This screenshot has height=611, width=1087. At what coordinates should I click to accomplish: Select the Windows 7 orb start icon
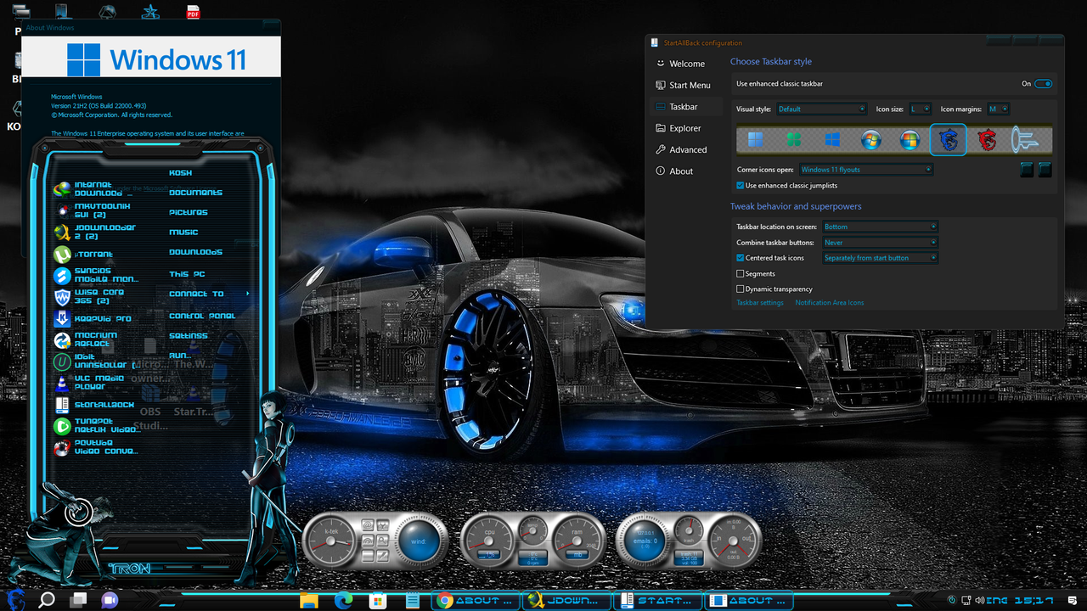pyautogui.click(x=910, y=139)
